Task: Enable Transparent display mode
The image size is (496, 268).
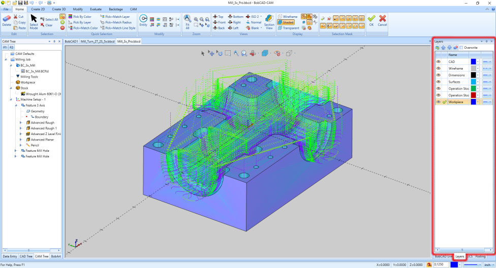Action: point(289,28)
